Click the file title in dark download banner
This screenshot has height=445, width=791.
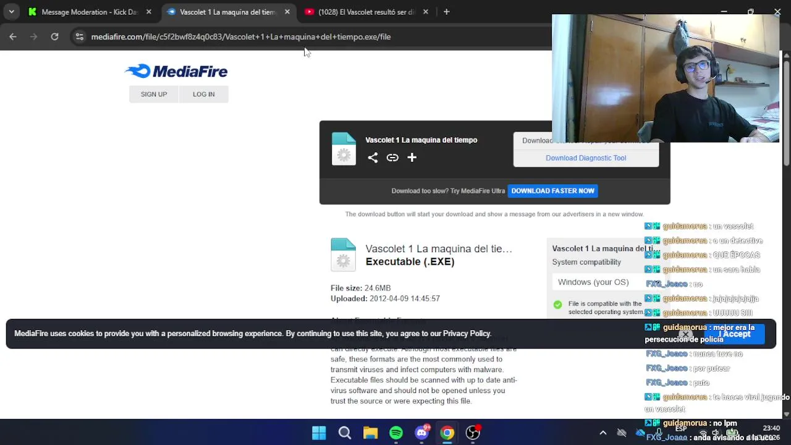[x=421, y=140]
